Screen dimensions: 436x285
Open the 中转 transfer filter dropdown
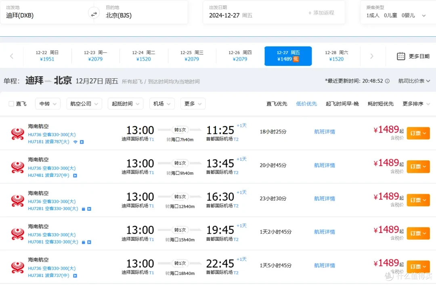(48, 104)
